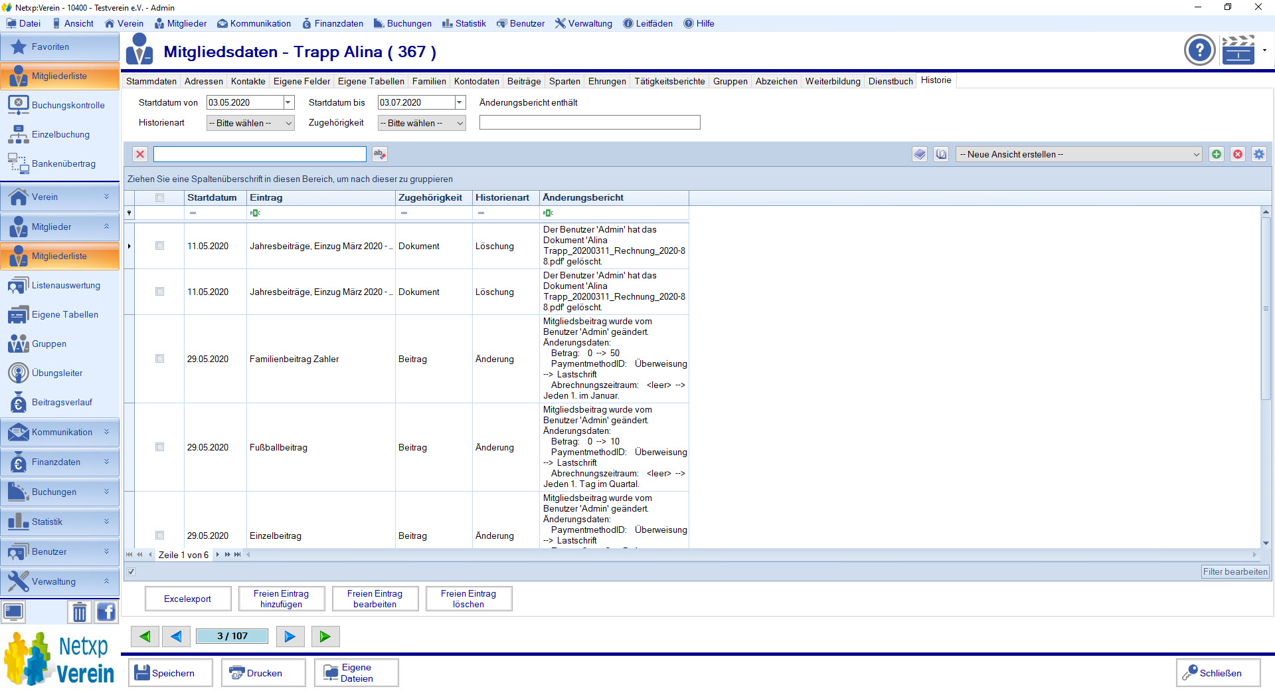Image resolution: width=1275 pixels, height=691 pixels.
Task: Tick checkbox for Familienbeitrag Zahler row
Action: [159, 359]
